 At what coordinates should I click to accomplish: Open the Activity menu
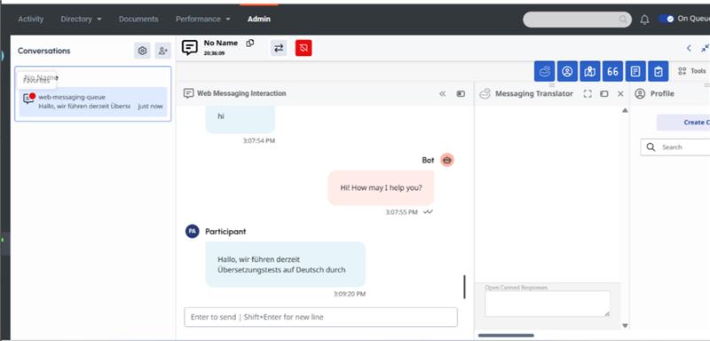[31, 19]
